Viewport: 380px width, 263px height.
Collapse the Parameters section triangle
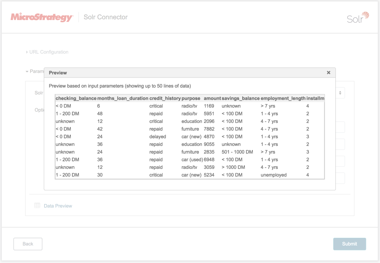[x=27, y=71]
